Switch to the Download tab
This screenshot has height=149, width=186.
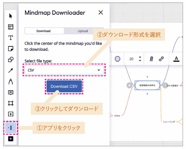point(44,31)
